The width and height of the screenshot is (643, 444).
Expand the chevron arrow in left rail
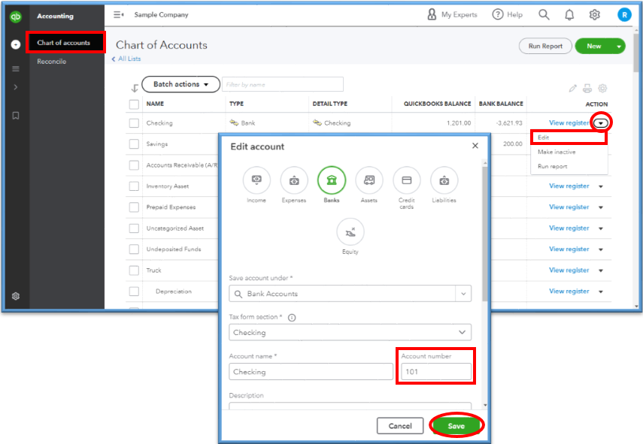(16, 87)
